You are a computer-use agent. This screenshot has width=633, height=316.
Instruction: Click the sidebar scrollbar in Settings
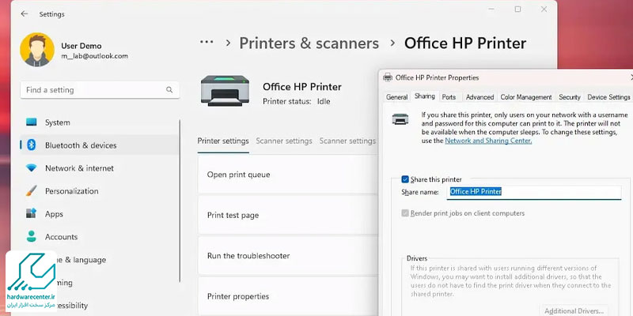coord(180,201)
